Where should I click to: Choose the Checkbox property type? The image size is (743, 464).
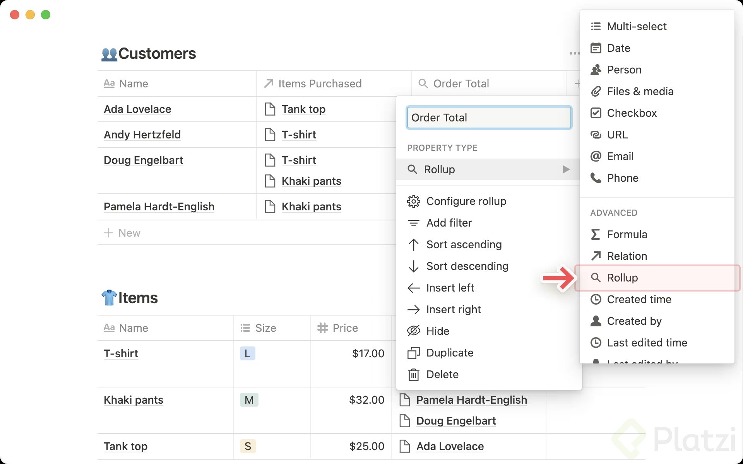point(632,113)
